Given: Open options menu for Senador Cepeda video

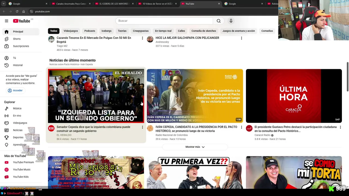Looking at the screenshot, I should 142,127.
